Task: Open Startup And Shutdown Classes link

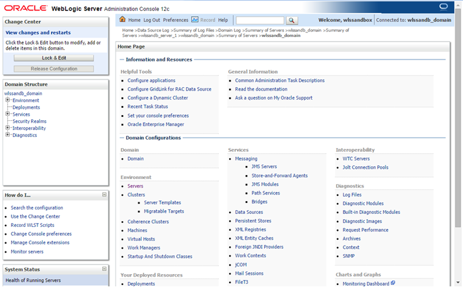Action: [x=159, y=257]
